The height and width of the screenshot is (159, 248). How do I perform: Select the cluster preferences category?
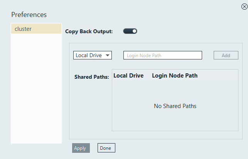(23, 29)
